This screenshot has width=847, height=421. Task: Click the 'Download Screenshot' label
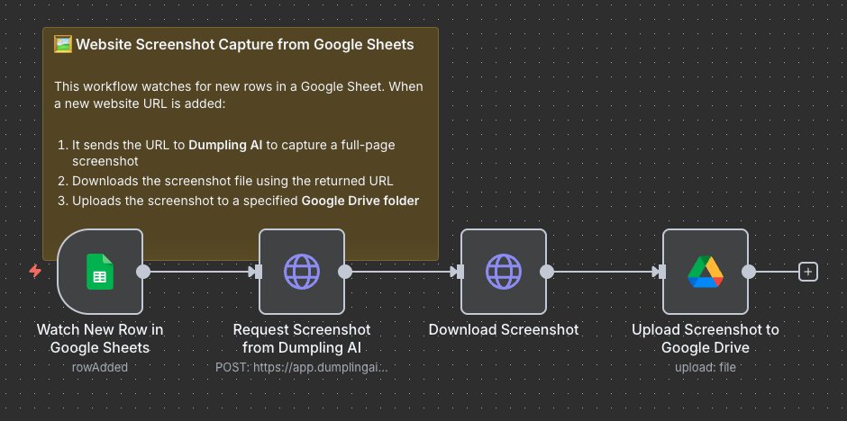coord(504,330)
